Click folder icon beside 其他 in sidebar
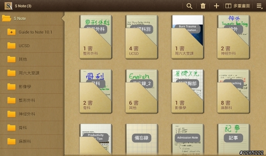Viewport: 266px width, 156px height. (11, 59)
